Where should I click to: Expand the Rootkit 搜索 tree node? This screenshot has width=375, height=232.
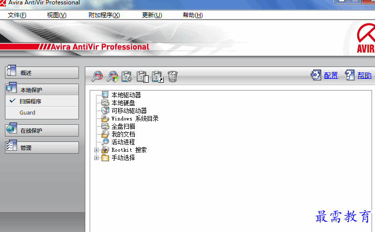coord(96,150)
